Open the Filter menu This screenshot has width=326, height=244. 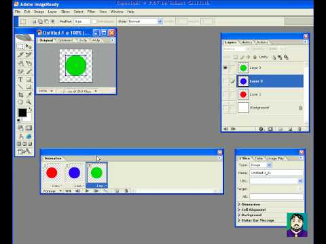(x=91, y=12)
